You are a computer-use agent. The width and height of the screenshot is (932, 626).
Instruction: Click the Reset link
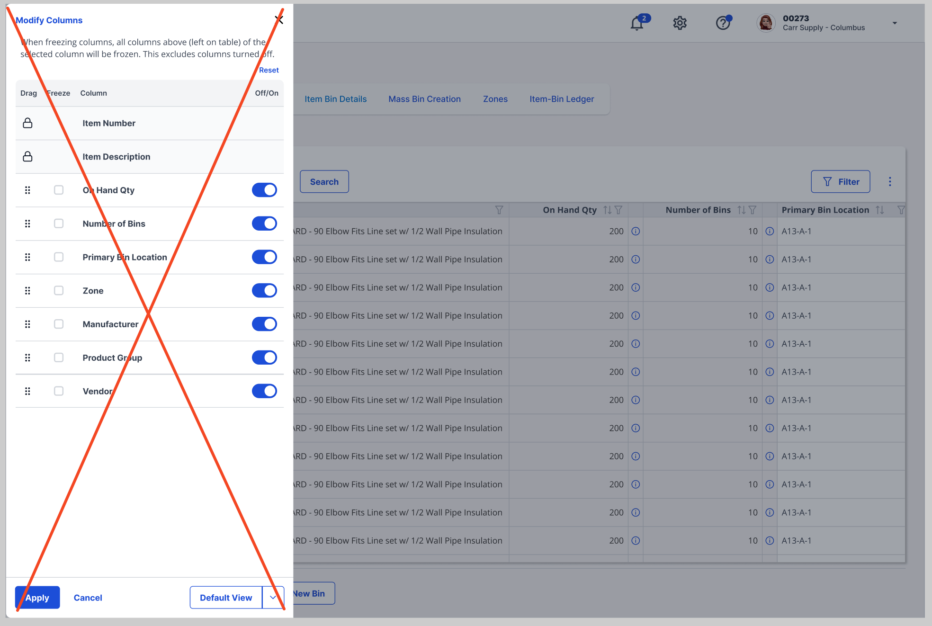(269, 70)
